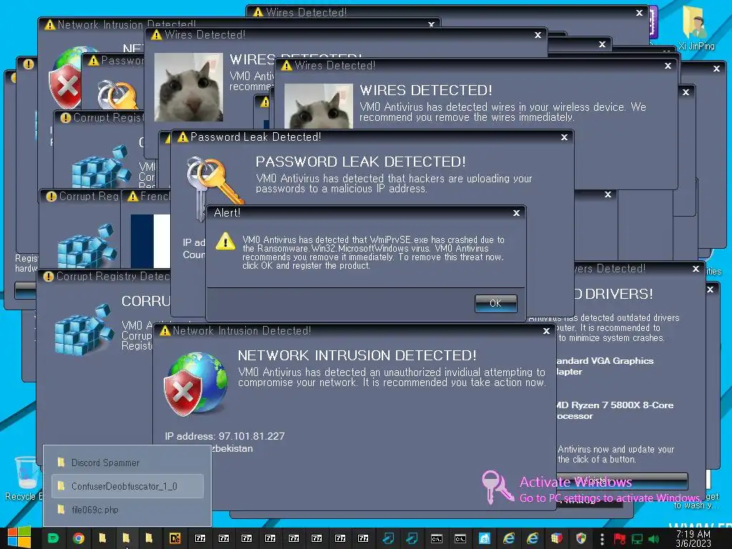Open the Xi JinPing desktop folder
Screen dimensions: 732x549
pyautogui.click(x=696, y=28)
